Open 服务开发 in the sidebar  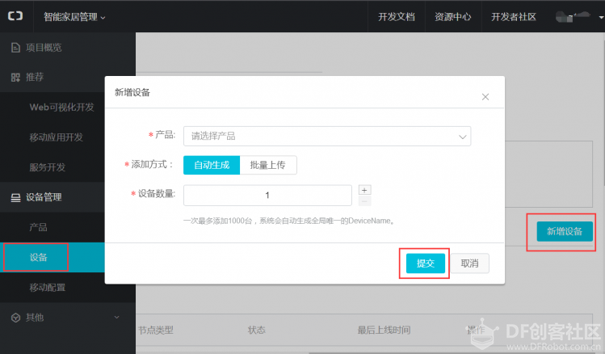48,167
